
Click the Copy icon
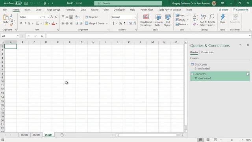(11, 20)
